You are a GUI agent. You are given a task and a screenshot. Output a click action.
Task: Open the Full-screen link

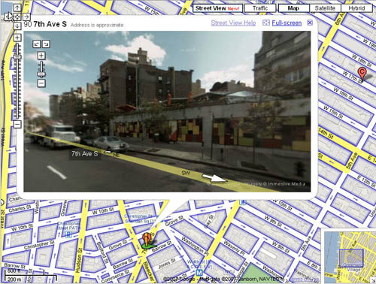[287, 23]
